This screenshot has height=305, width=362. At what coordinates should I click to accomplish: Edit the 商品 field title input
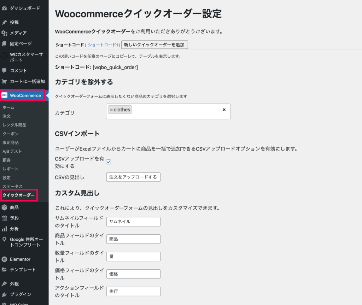click(133, 239)
